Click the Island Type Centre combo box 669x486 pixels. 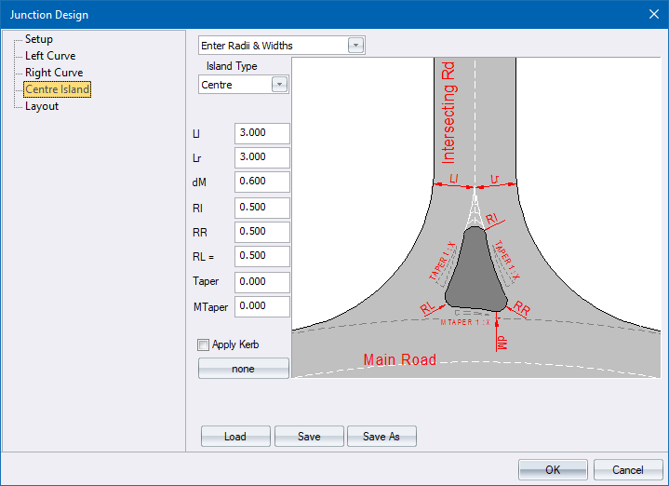(235, 85)
